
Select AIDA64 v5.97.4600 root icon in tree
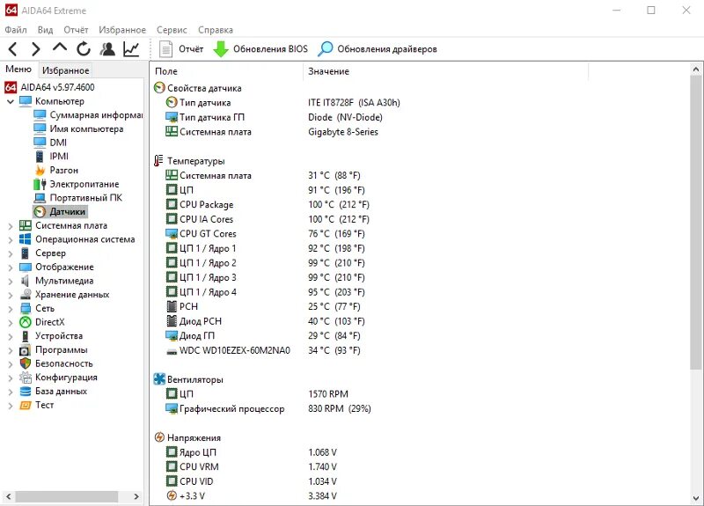pos(11,87)
